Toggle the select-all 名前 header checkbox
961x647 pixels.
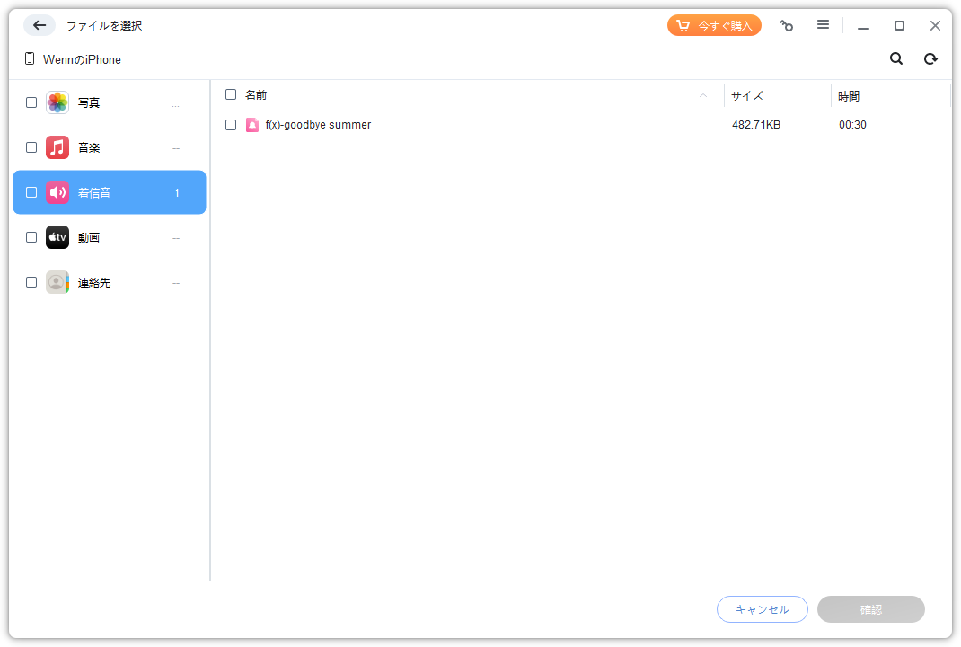point(231,94)
